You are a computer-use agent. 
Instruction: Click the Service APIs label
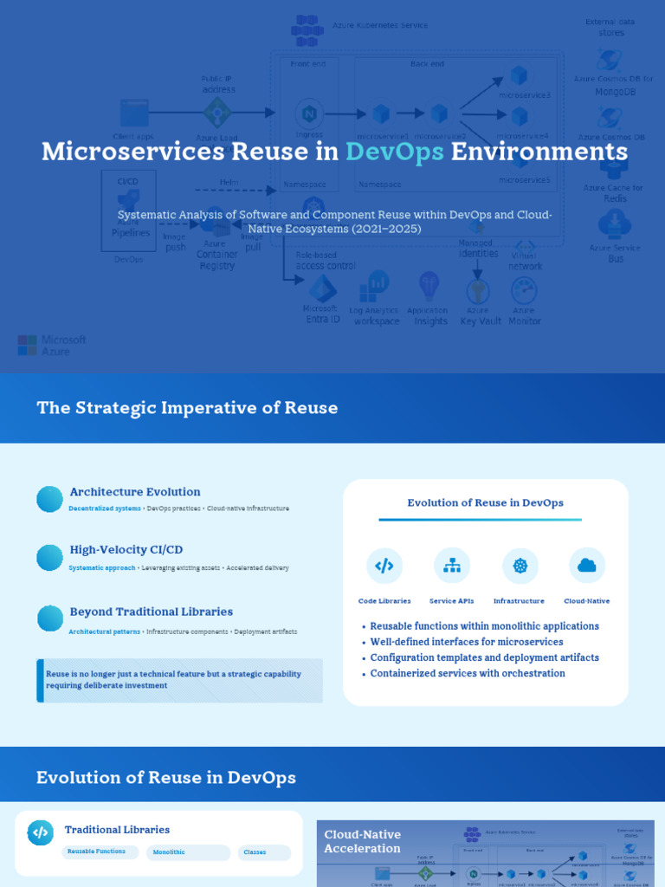(x=452, y=601)
